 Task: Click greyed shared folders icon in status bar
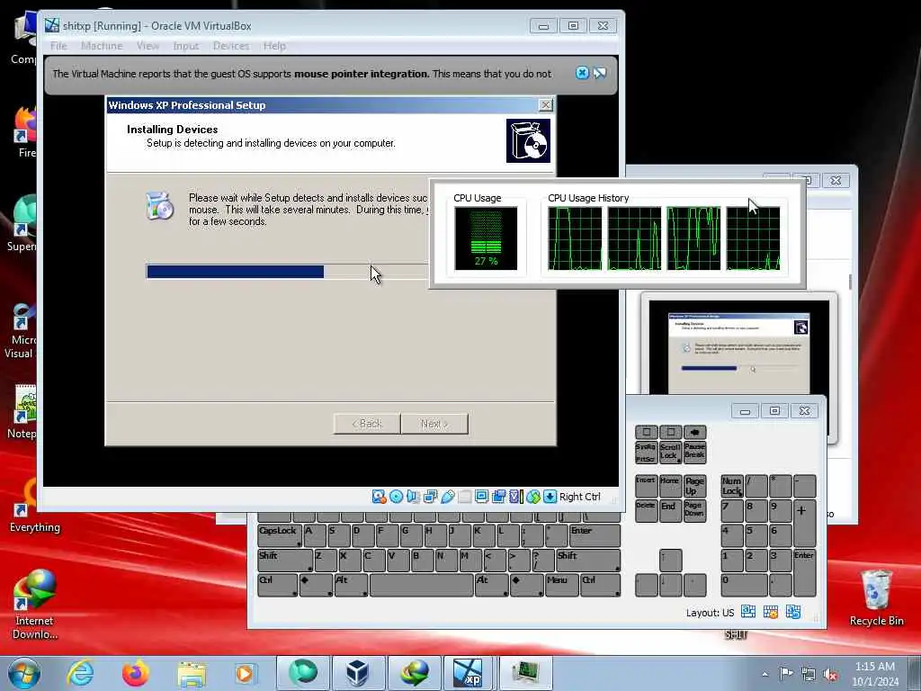[465, 497]
